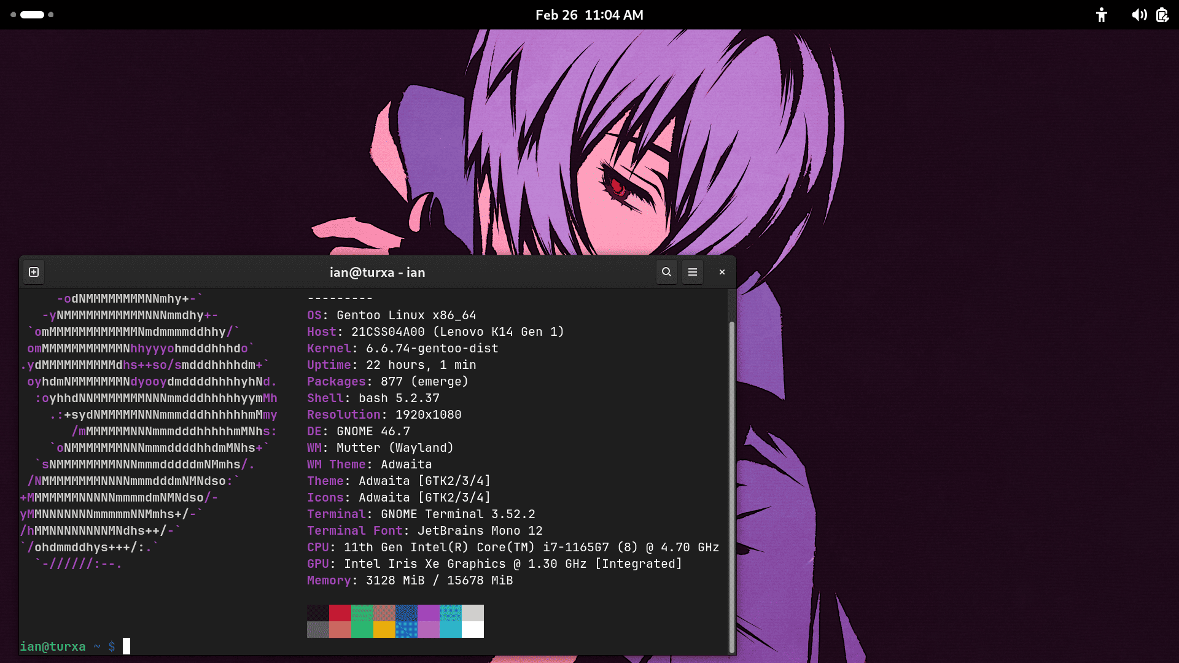Viewport: 1179px width, 663px height.
Task: Open a new terminal tab
Action: [x=34, y=272]
